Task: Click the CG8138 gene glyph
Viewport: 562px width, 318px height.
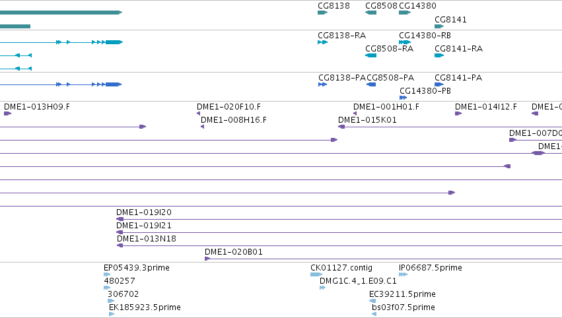Action: click(x=322, y=13)
